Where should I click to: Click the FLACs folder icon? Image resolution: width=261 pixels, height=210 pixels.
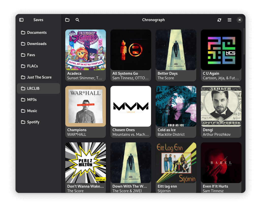(x=23, y=66)
